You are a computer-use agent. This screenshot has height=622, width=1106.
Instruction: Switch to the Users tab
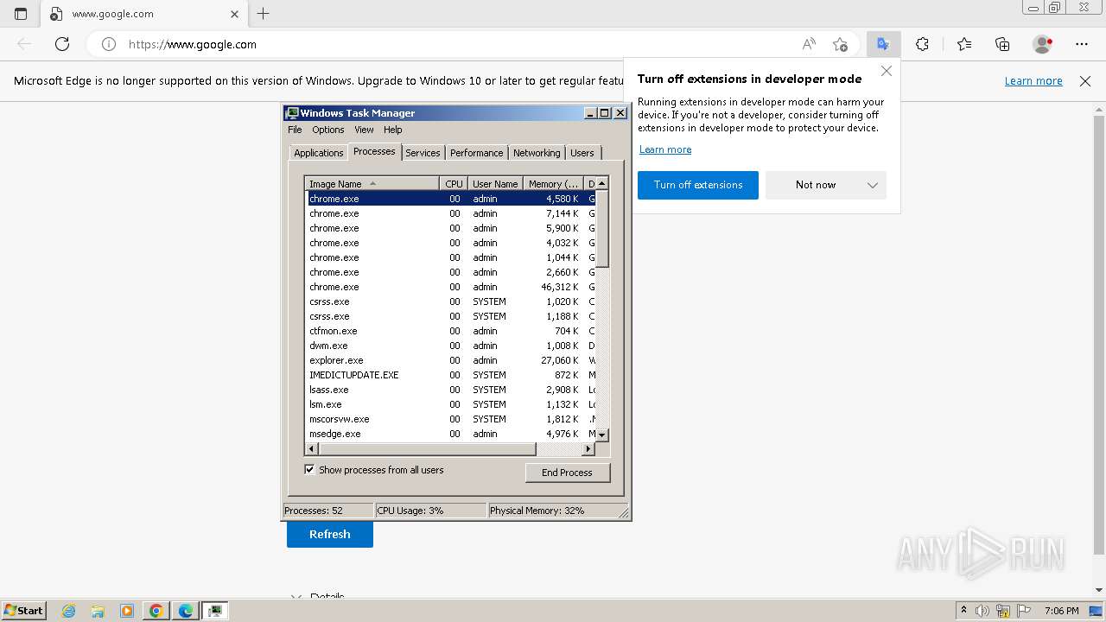pyautogui.click(x=582, y=153)
